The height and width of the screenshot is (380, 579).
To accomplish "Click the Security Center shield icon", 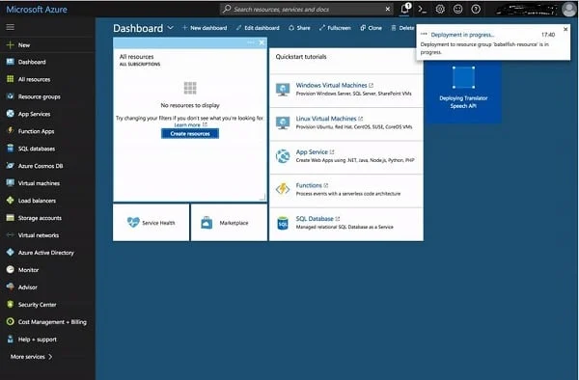I will [x=11, y=305].
